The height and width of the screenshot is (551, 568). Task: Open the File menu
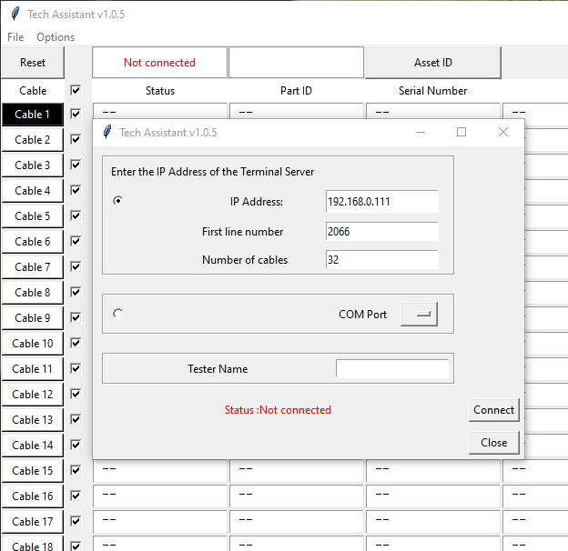click(x=15, y=37)
